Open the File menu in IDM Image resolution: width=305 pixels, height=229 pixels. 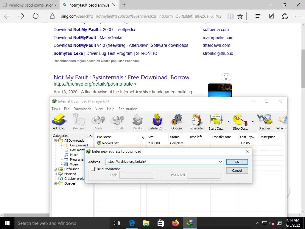67,109
